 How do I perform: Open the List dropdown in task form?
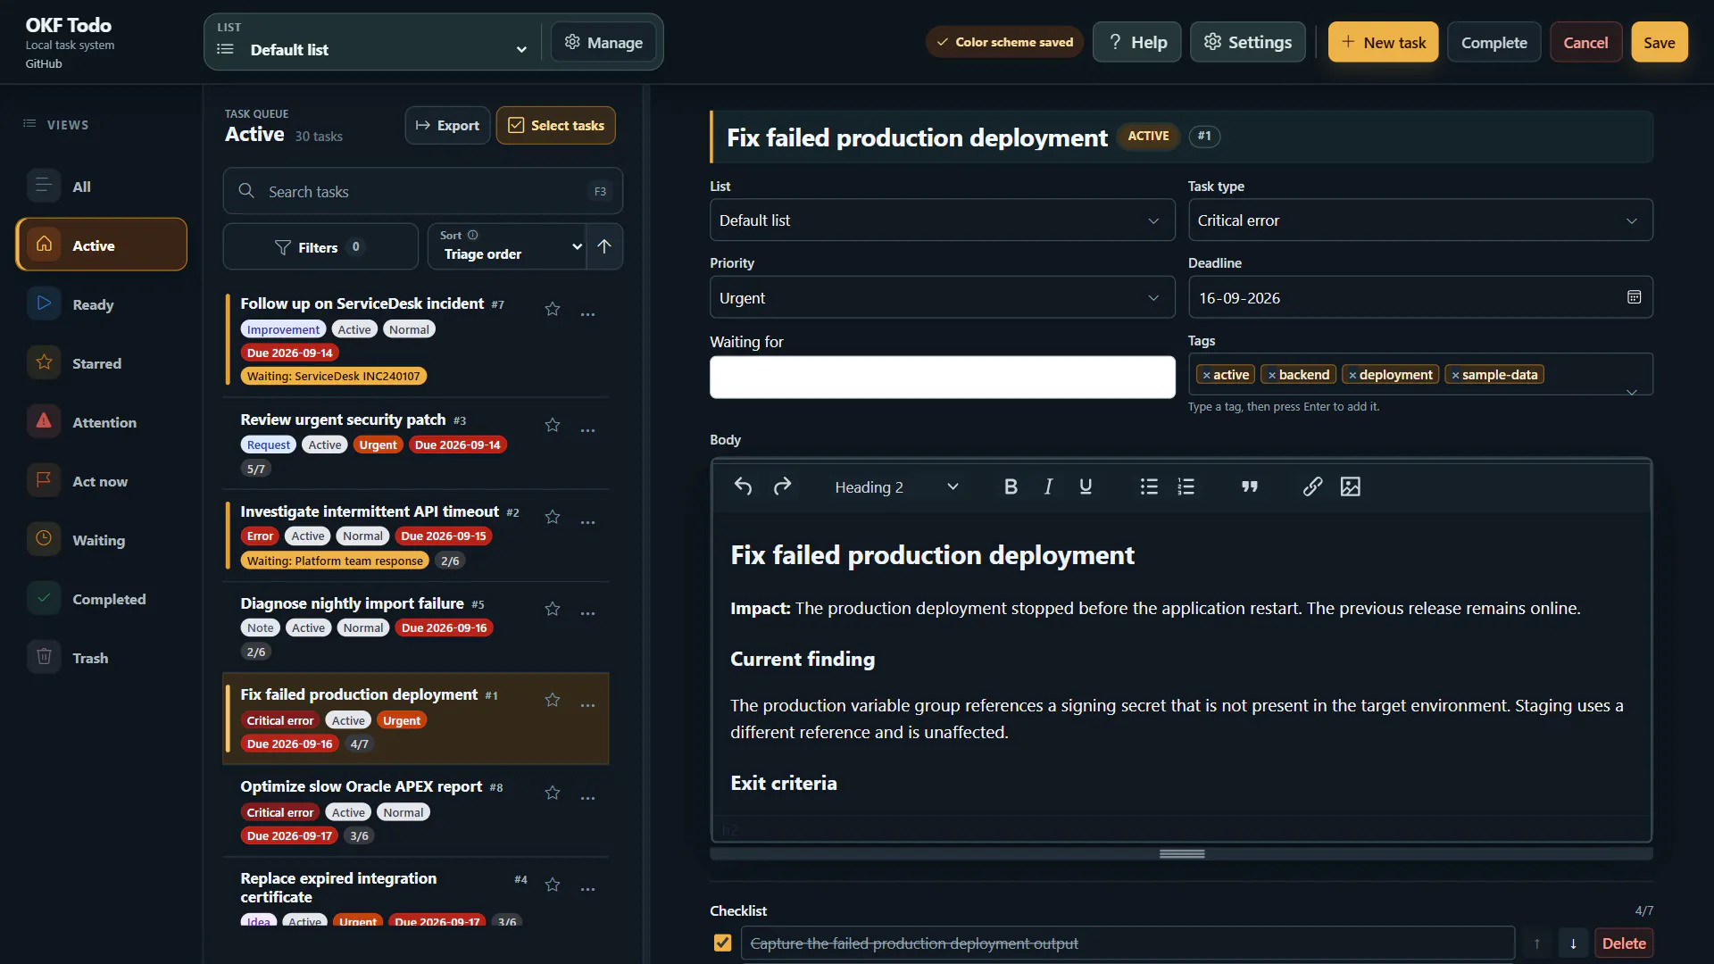(x=942, y=220)
